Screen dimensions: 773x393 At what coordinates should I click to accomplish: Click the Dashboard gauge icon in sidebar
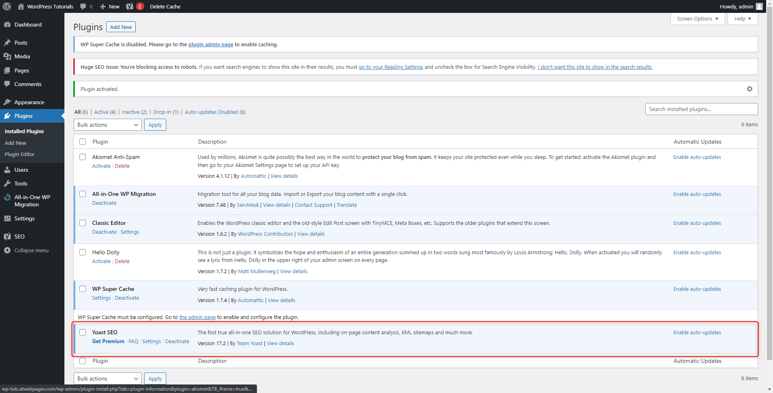[7, 25]
